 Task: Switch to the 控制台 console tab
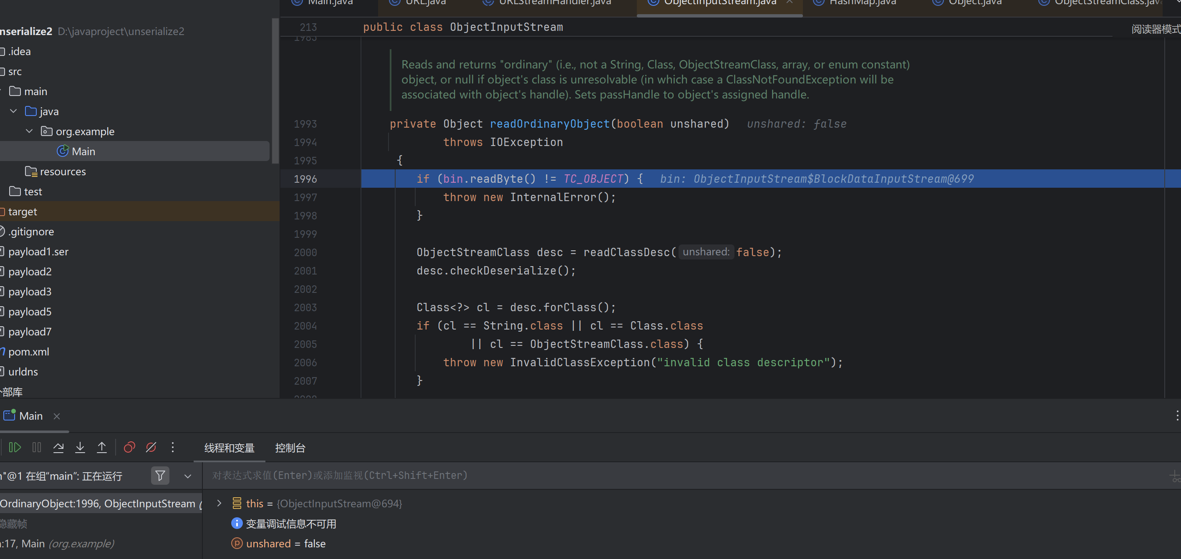coord(290,448)
